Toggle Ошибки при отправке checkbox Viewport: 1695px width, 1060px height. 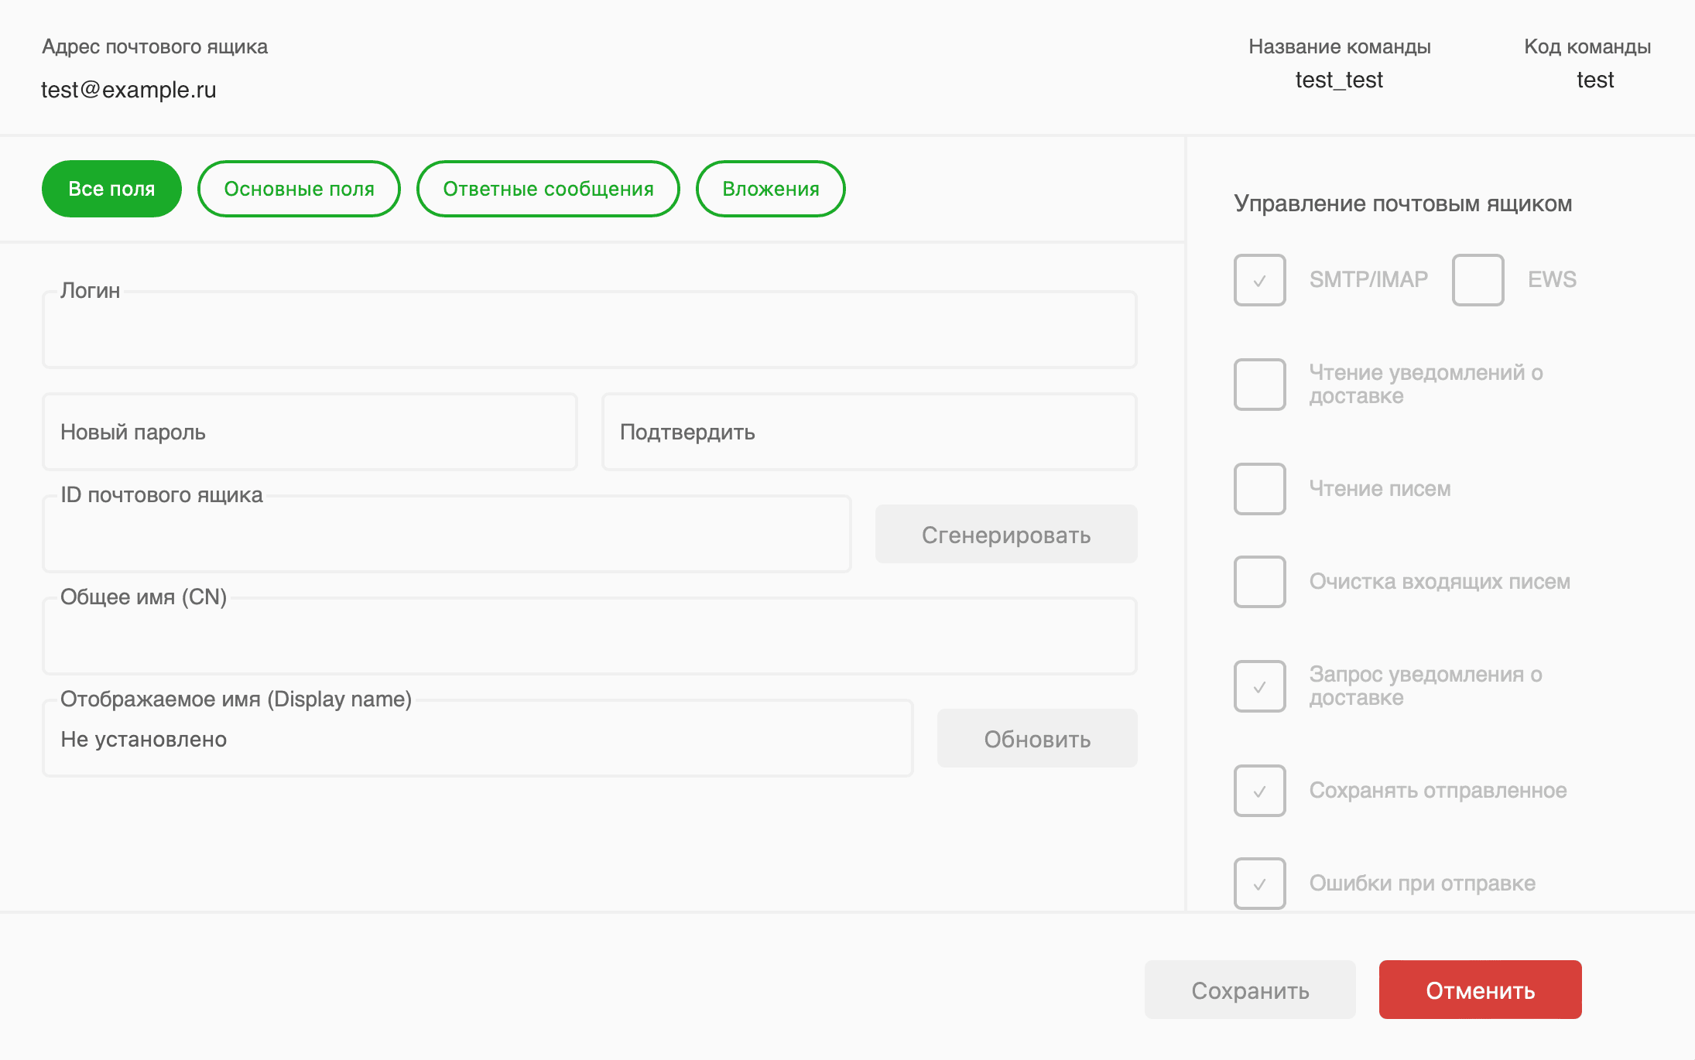(x=1259, y=884)
